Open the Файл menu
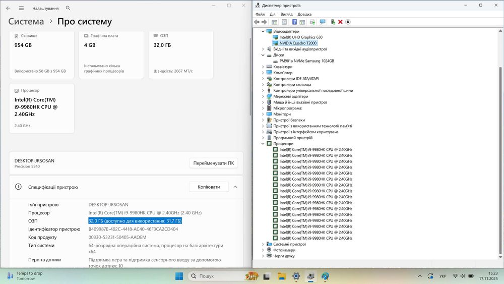Image resolution: width=504 pixels, height=284 pixels. coord(260,14)
